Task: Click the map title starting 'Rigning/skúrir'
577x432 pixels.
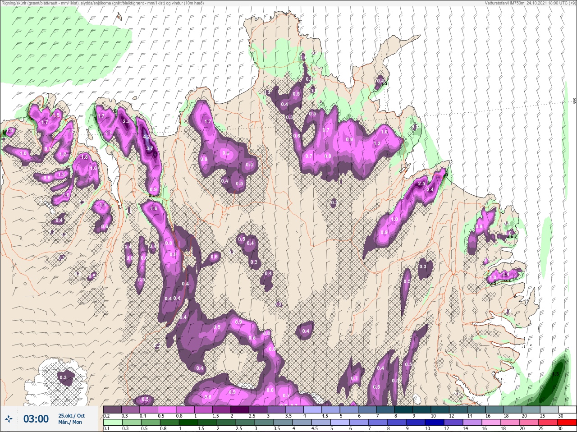Action: click(x=102, y=3)
